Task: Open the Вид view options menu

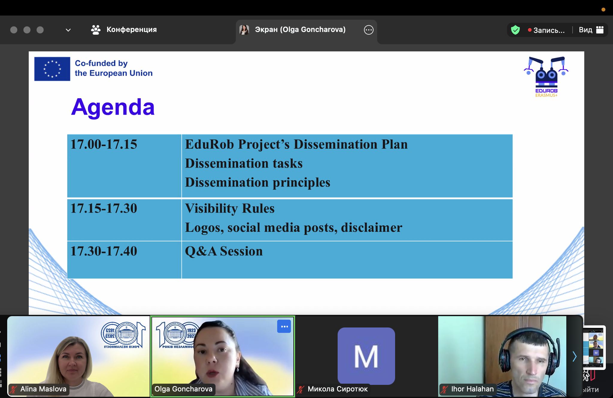Action: point(585,30)
